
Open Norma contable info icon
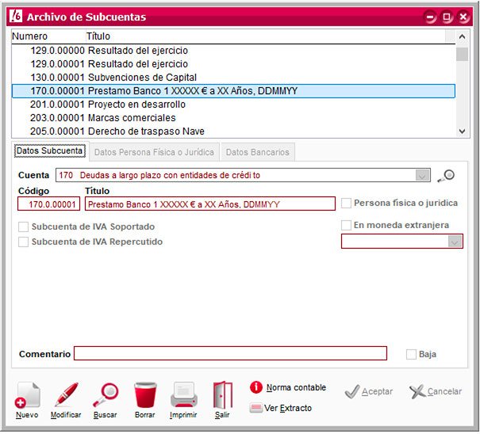coord(256,387)
